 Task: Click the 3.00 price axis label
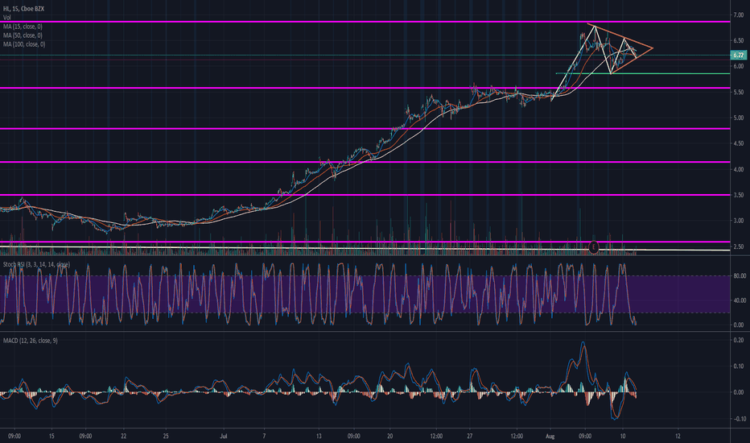pos(739,221)
